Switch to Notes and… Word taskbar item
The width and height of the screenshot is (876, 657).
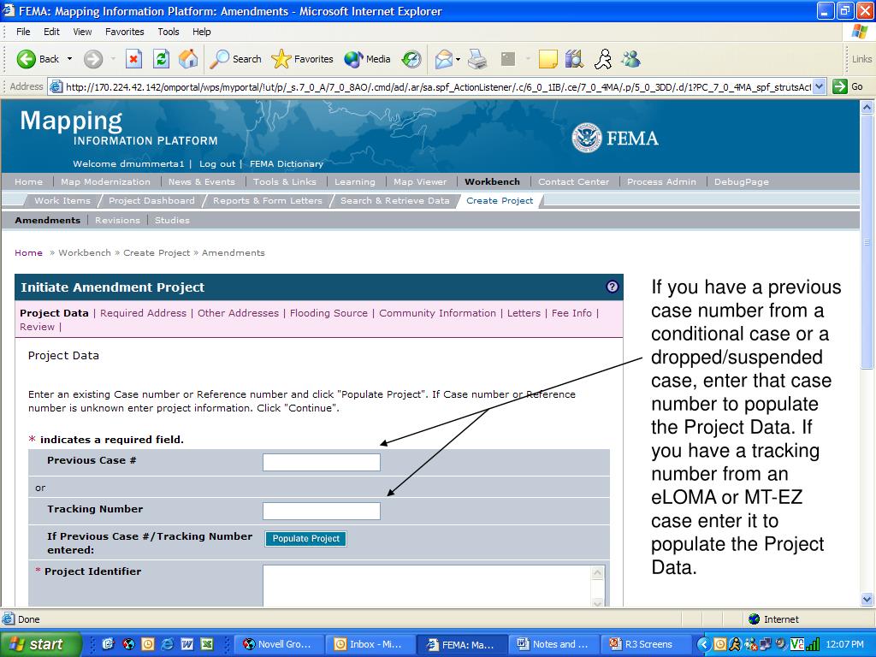tap(554, 644)
